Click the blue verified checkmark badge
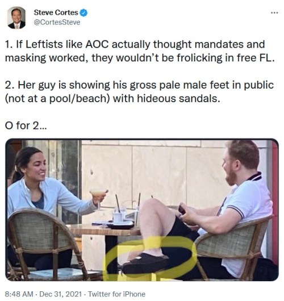The image size is (284, 301). point(83,12)
